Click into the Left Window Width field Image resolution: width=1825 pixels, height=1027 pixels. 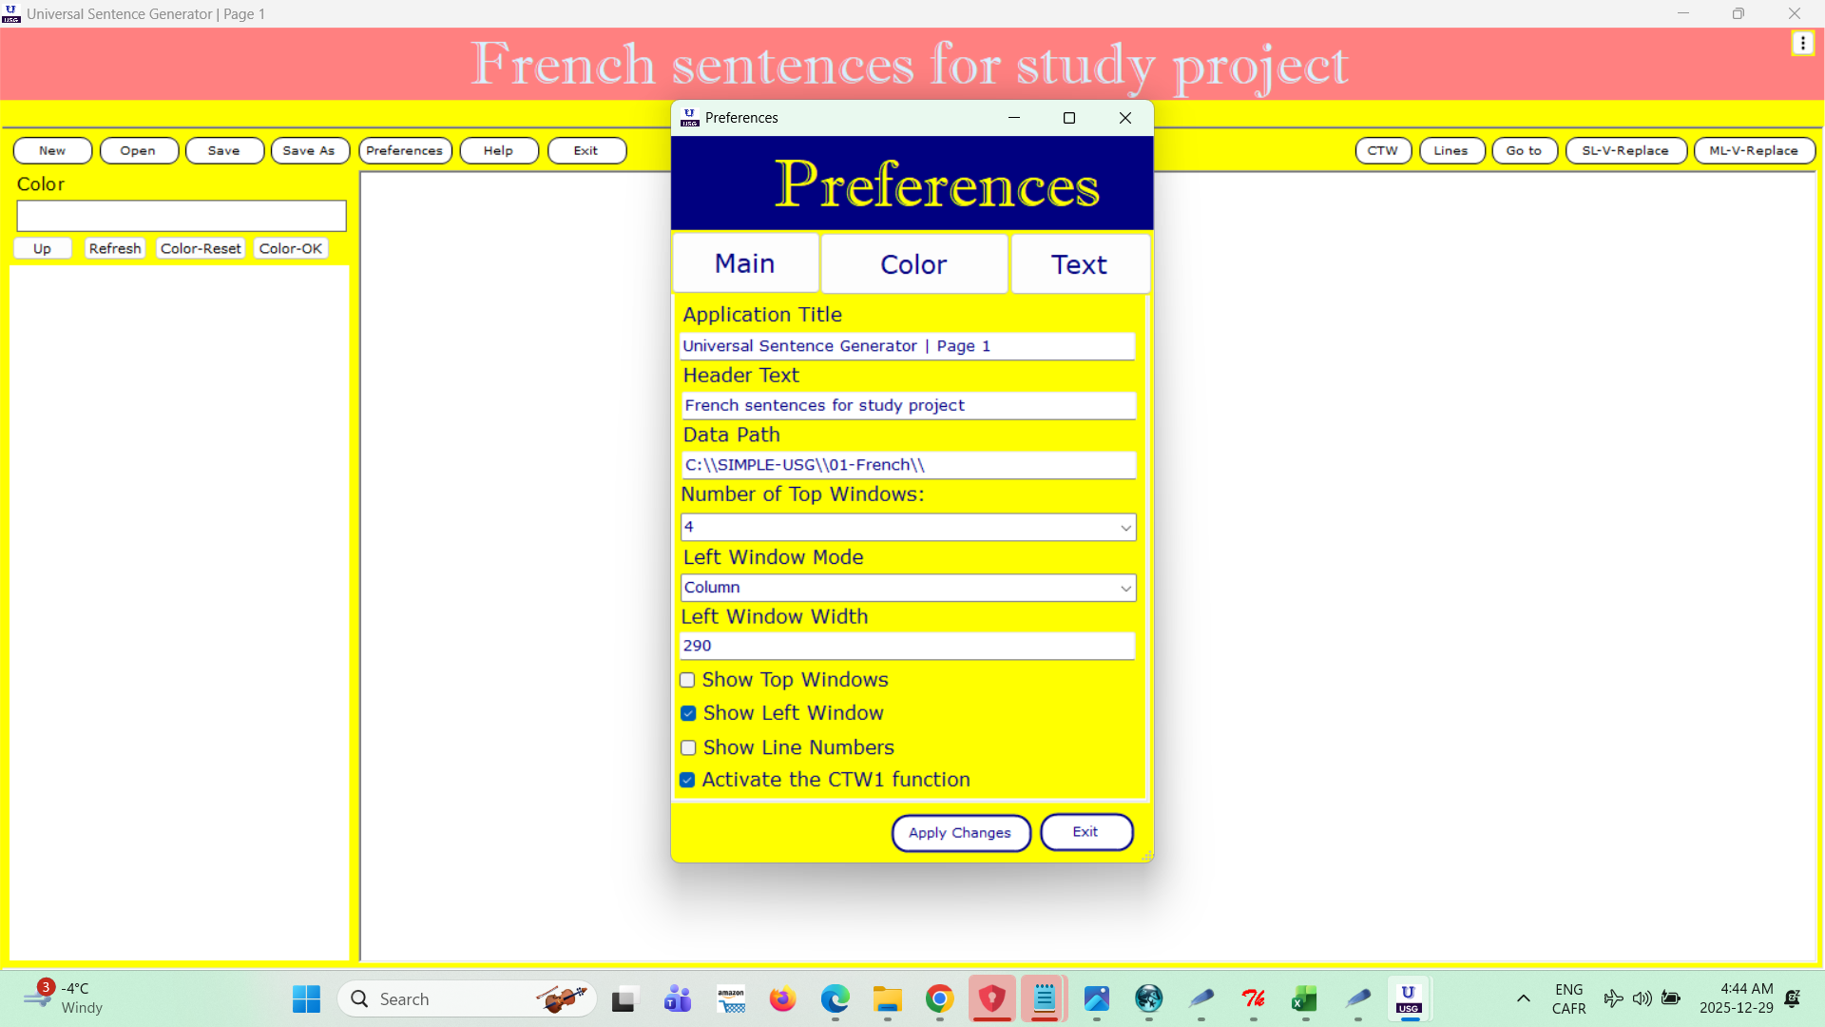(x=908, y=646)
